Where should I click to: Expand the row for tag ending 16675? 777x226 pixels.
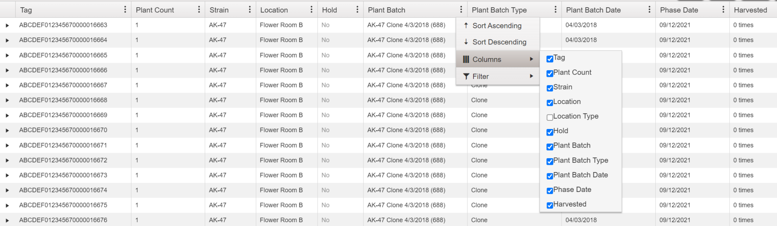click(7, 206)
